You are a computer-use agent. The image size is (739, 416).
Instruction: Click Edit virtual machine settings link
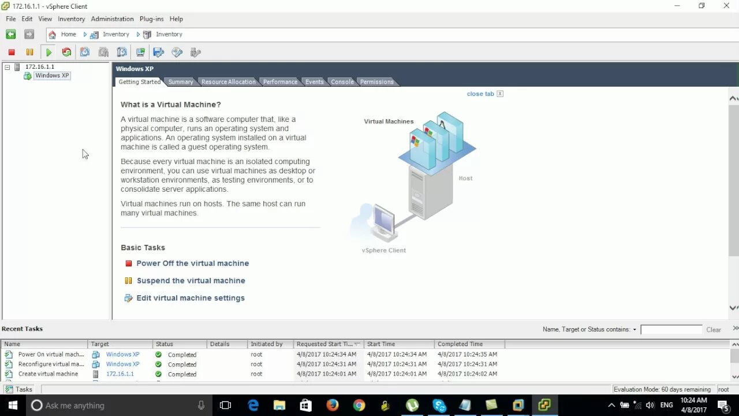pyautogui.click(x=191, y=298)
